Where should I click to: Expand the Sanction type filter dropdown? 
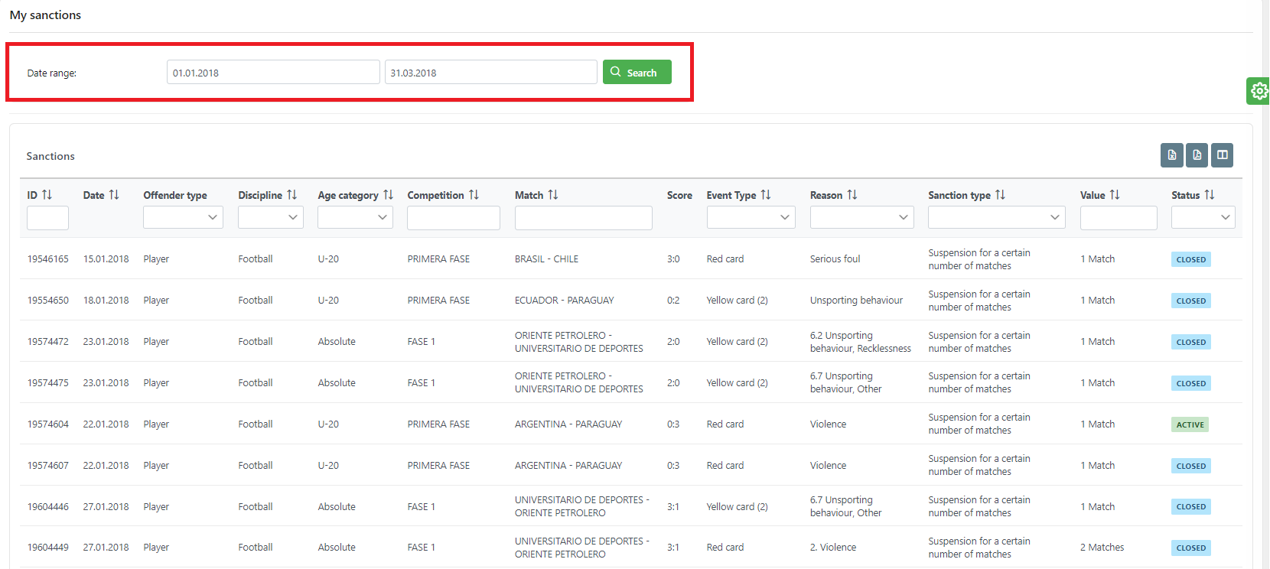coord(996,217)
